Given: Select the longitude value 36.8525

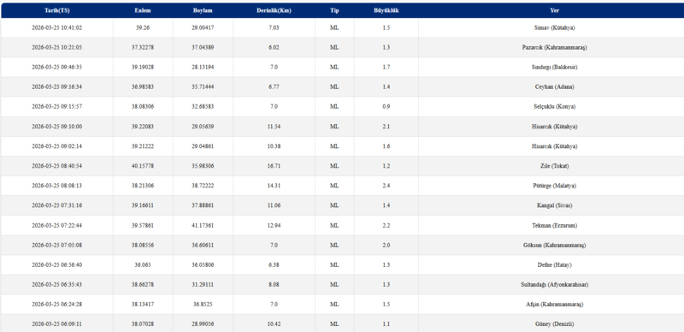Looking at the screenshot, I should pos(203,304).
